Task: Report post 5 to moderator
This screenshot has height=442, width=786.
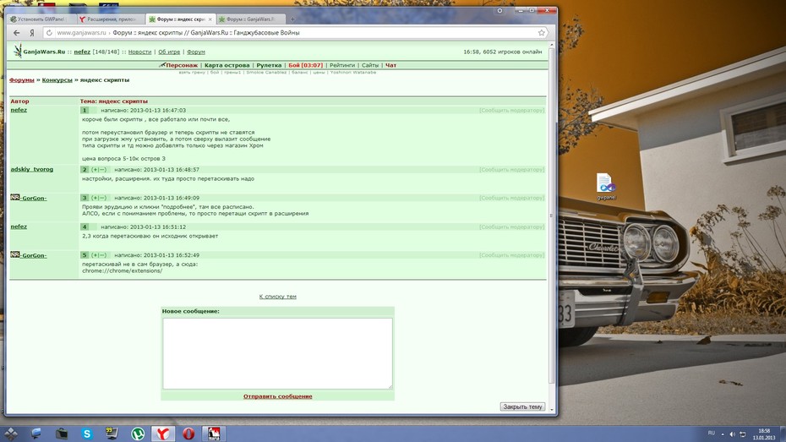Action: pos(511,255)
